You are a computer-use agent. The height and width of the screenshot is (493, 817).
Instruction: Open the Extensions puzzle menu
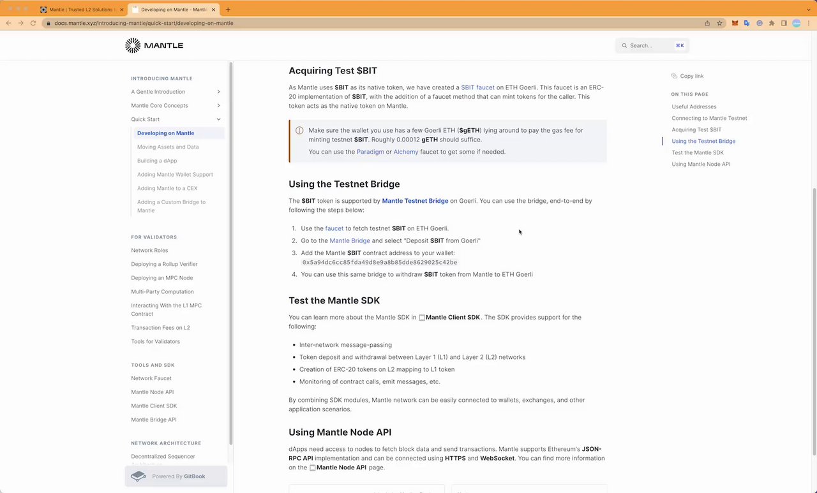[772, 23]
